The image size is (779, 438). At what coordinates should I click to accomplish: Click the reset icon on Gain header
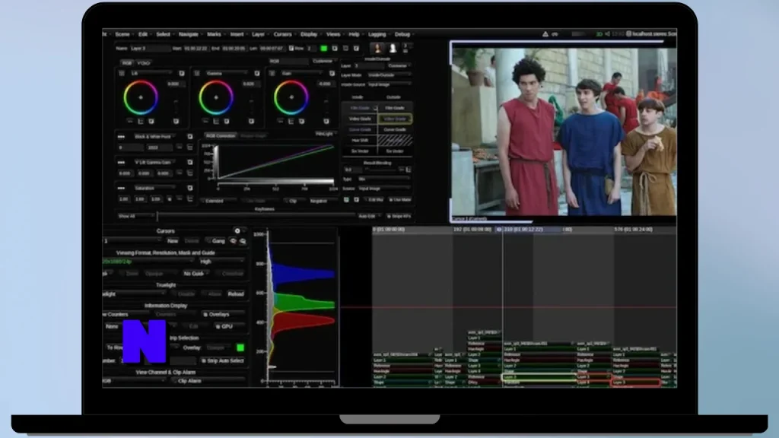pos(332,74)
